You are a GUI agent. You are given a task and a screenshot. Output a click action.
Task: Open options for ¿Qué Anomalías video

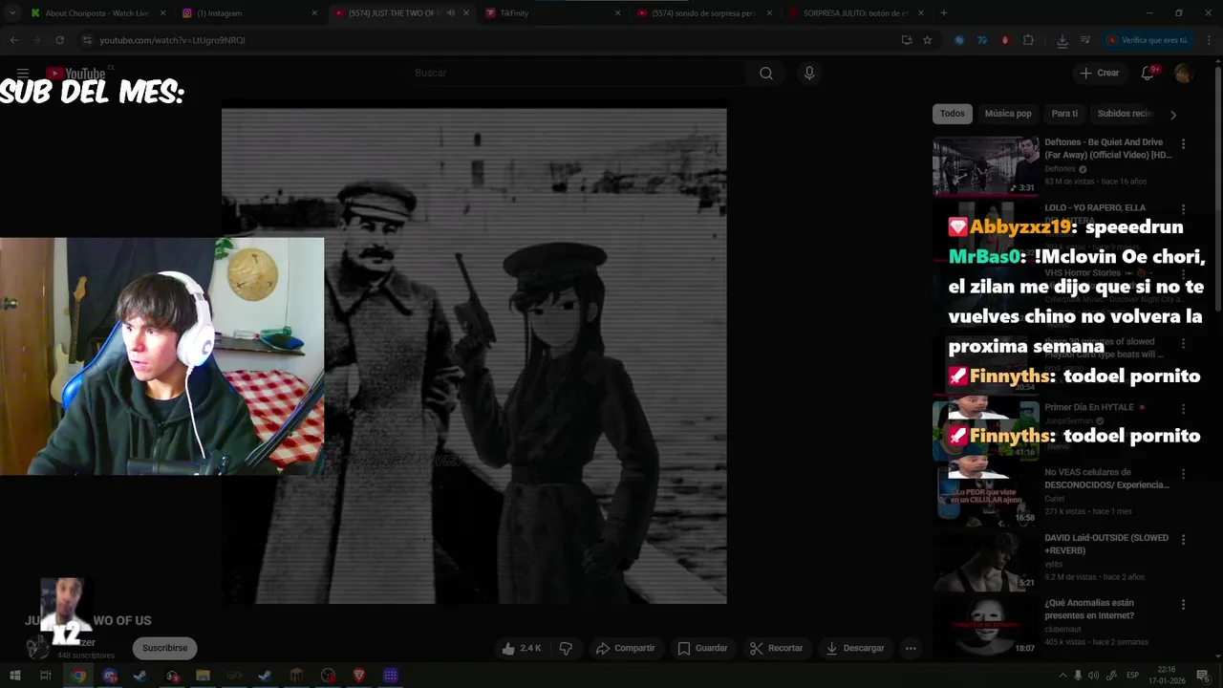[1183, 605]
